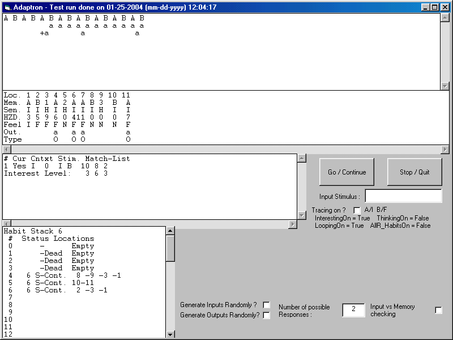Click the '+a' marker in the top pane
The image size is (453, 340).
44,33
